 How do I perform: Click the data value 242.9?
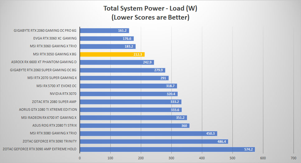coord(147,63)
